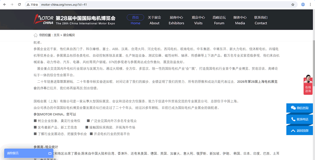Open the 微信咨询 WeChat consultation button
This screenshot has width=315, height=160.
(x=300, y=108)
